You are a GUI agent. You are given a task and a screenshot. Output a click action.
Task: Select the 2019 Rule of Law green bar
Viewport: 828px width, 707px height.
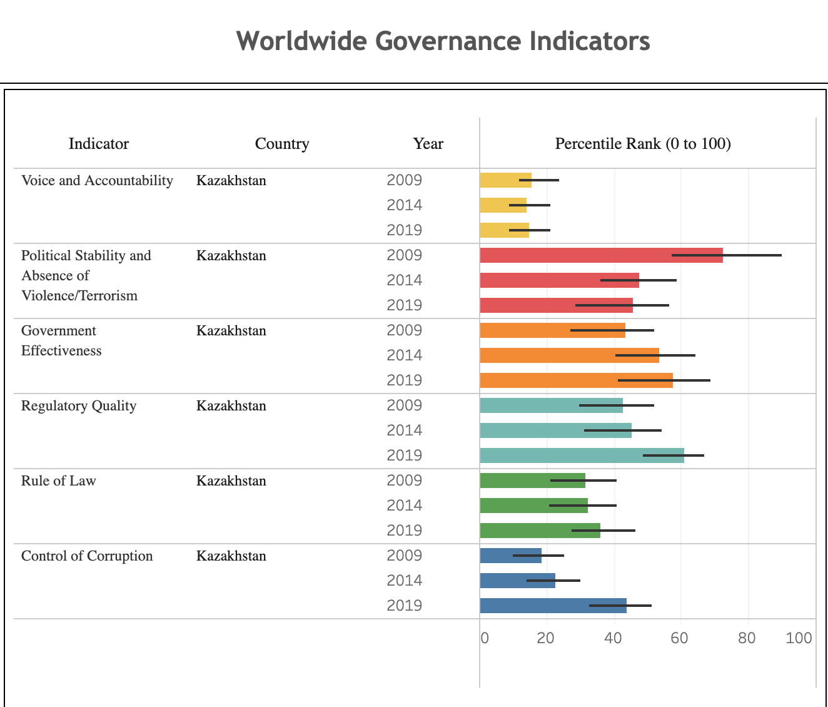[540, 531]
